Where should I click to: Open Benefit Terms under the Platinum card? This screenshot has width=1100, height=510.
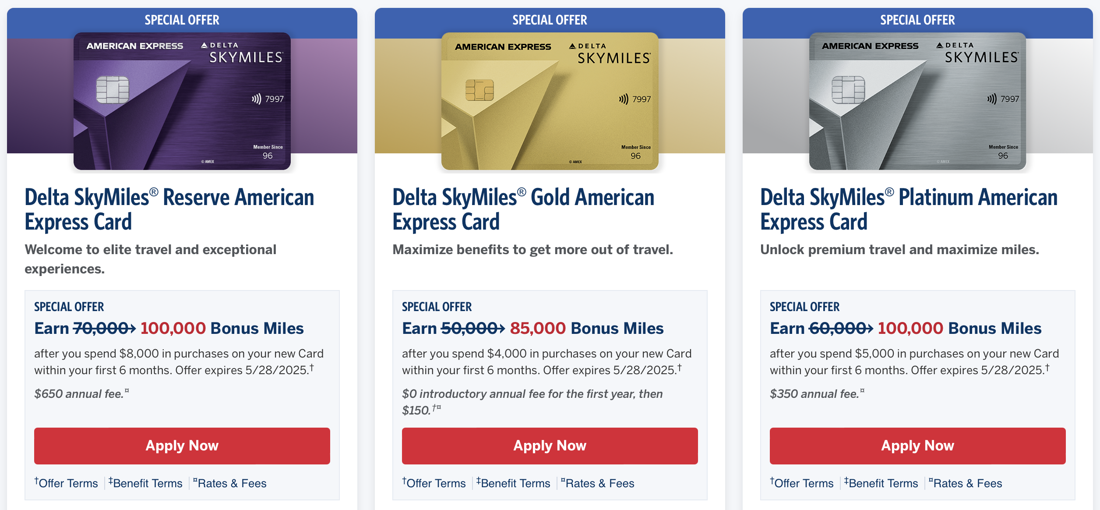point(881,483)
